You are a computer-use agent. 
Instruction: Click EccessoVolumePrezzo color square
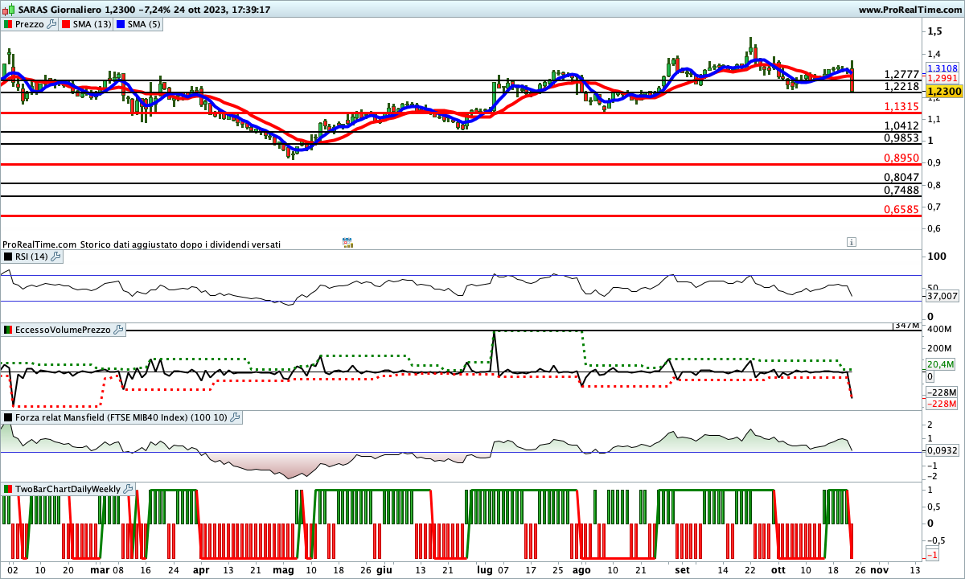click(7, 330)
